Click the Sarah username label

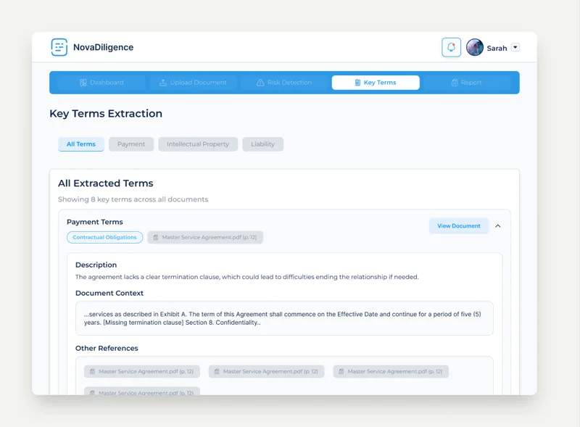pyautogui.click(x=497, y=48)
